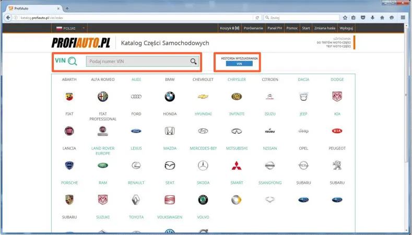Open the browser downloads arrow icon
Screen dimensions: 412x235
click(373, 18)
